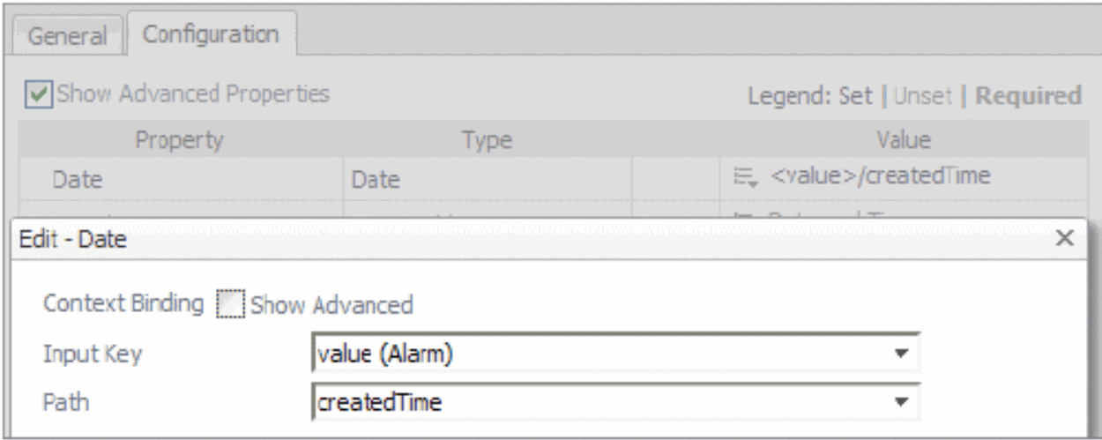Screen dimensions: 1102x440
Task: Click the <value>/createdTime value cell
Action: 882,178
